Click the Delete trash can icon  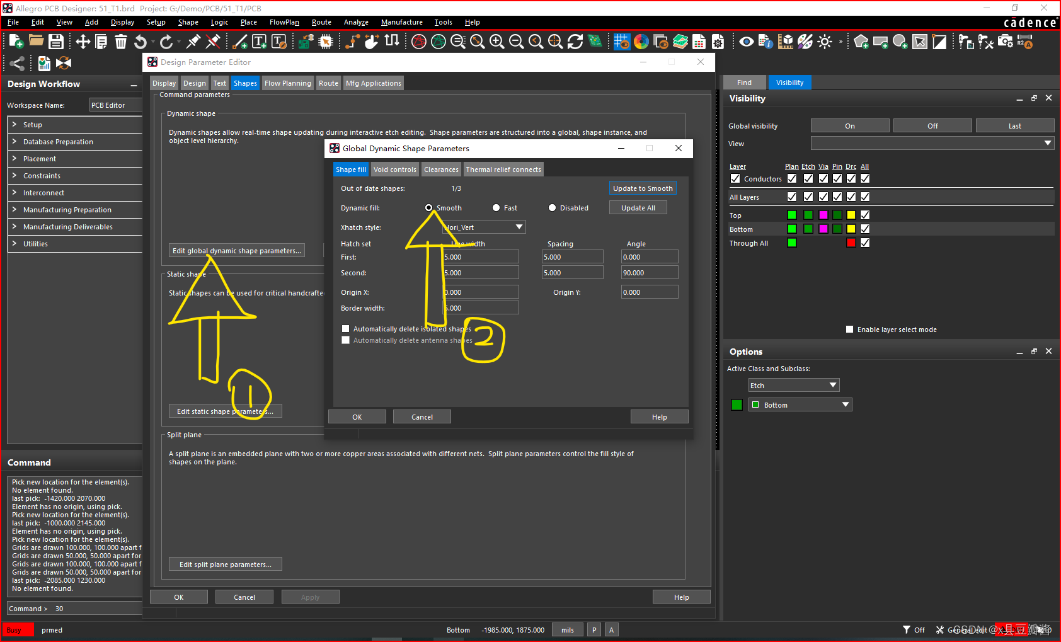point(121,42)
